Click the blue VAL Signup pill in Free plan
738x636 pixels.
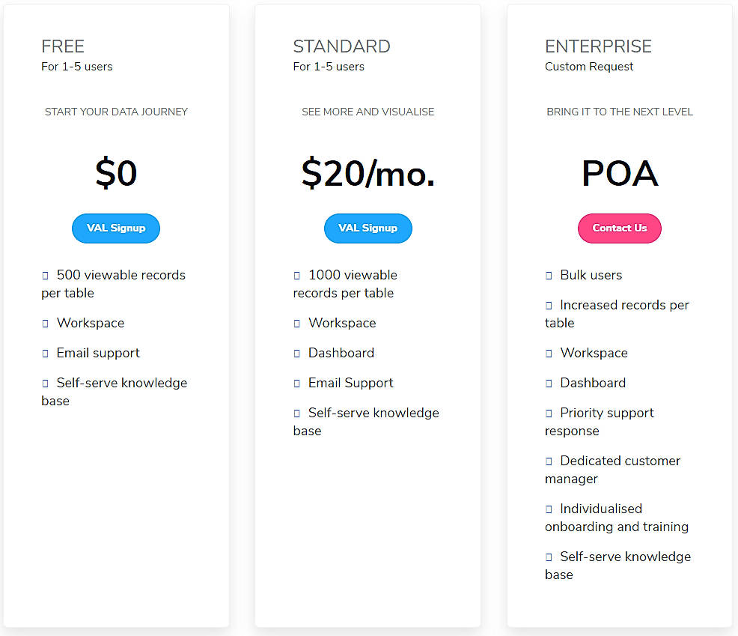(116, 228)
